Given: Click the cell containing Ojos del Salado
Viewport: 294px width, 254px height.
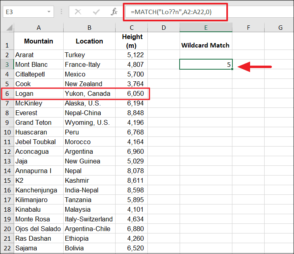Looking at the screenshot, I should tap(39, 229).
